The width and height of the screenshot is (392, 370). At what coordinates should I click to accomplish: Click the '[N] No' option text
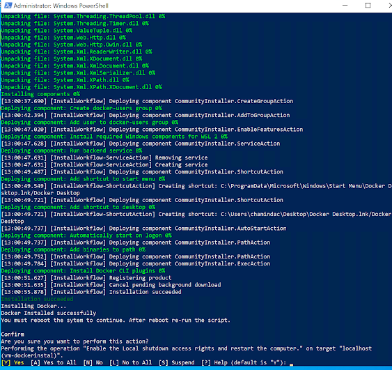coord(93,362)
